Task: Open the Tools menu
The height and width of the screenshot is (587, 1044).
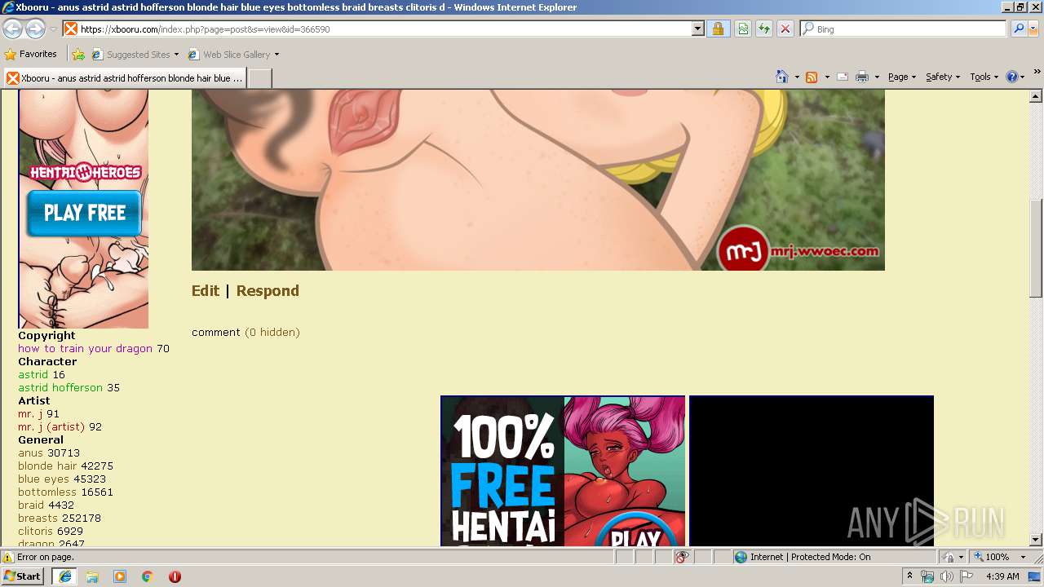Action: pyautogui.click(x=984, y=77)
